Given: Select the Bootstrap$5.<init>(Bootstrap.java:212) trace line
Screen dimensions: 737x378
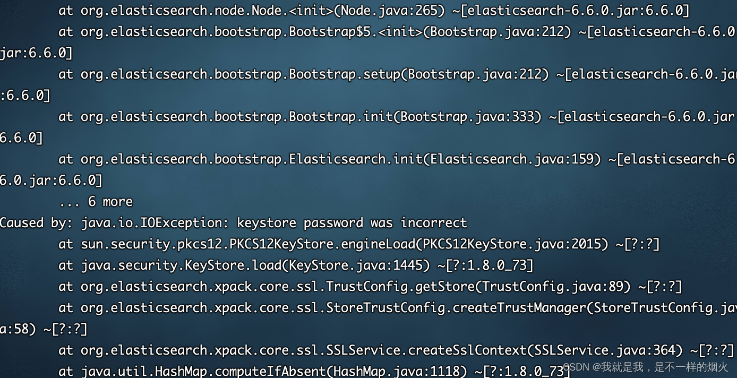Looking at the screenshot, I should pos(397,32).
